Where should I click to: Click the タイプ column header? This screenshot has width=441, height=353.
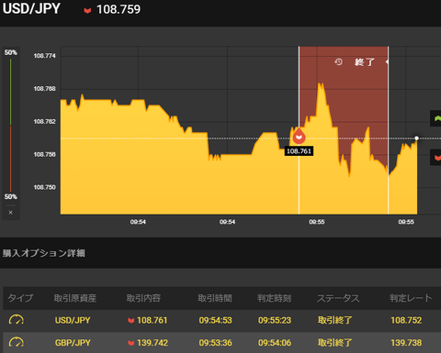[x=20, y=298]
